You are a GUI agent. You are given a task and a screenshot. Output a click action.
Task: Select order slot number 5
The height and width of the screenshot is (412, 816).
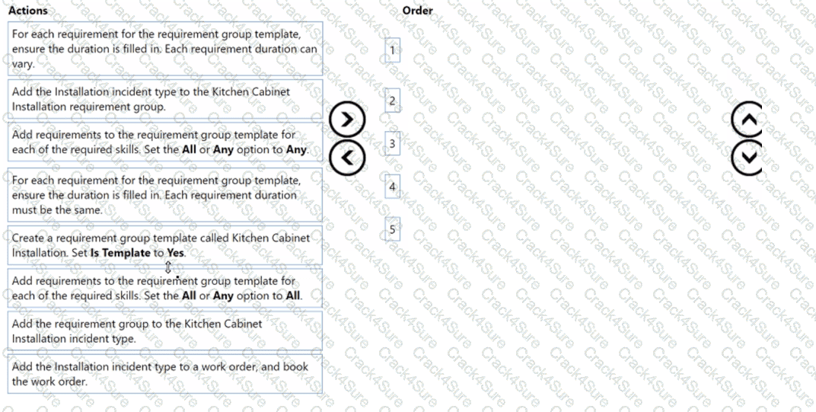(392, 228)
